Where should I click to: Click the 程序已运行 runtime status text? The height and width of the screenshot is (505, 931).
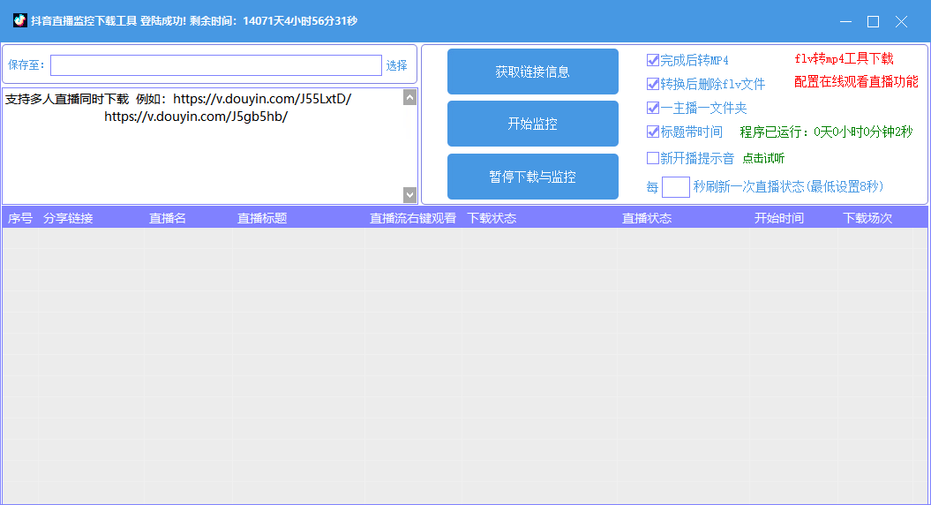click(x=826, y=132)
